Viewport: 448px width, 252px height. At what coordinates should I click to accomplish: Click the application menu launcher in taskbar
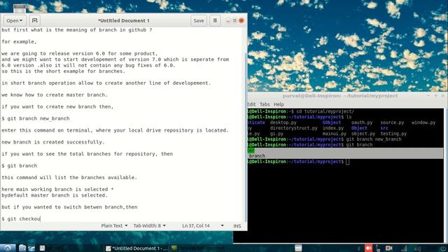(x=8, y=248)
